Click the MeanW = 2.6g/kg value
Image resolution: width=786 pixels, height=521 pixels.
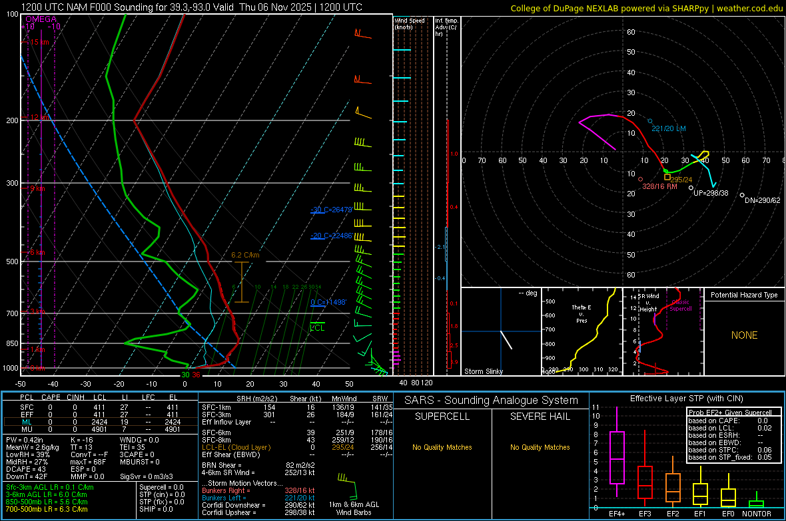point(33,447)
